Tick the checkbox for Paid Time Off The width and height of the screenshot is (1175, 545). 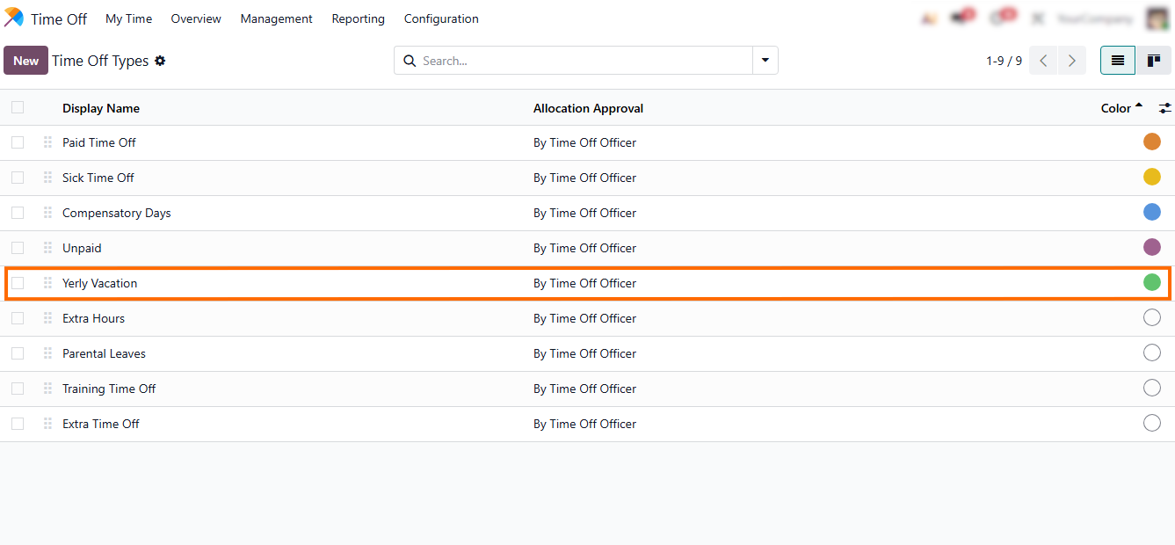18,142
